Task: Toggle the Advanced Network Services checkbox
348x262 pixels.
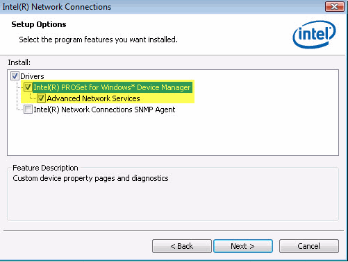Action: pos(41,98)
